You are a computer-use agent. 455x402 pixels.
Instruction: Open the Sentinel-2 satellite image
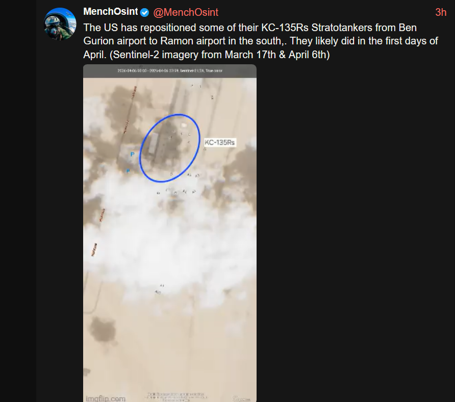[170, 233]
